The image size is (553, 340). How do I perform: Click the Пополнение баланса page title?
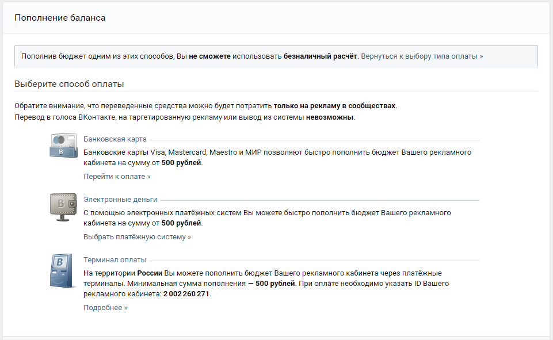60,18
